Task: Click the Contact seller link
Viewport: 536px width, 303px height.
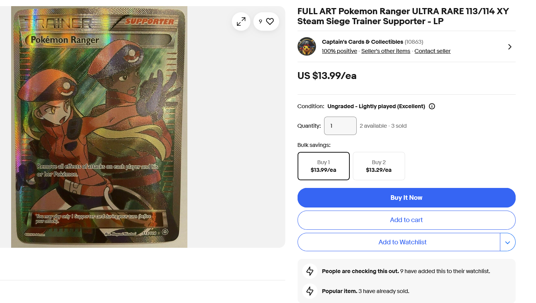Action: pyautogui.click(x=432, y=51)
